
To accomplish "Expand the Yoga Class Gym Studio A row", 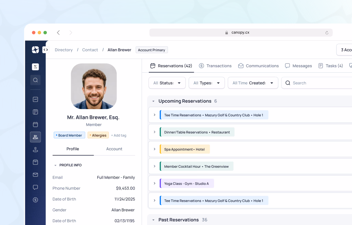I will click(x=155, y=183).
